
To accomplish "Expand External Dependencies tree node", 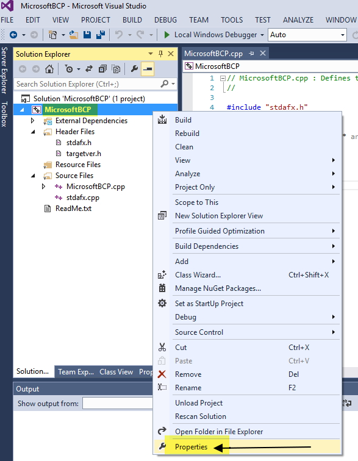I will 33,121.
